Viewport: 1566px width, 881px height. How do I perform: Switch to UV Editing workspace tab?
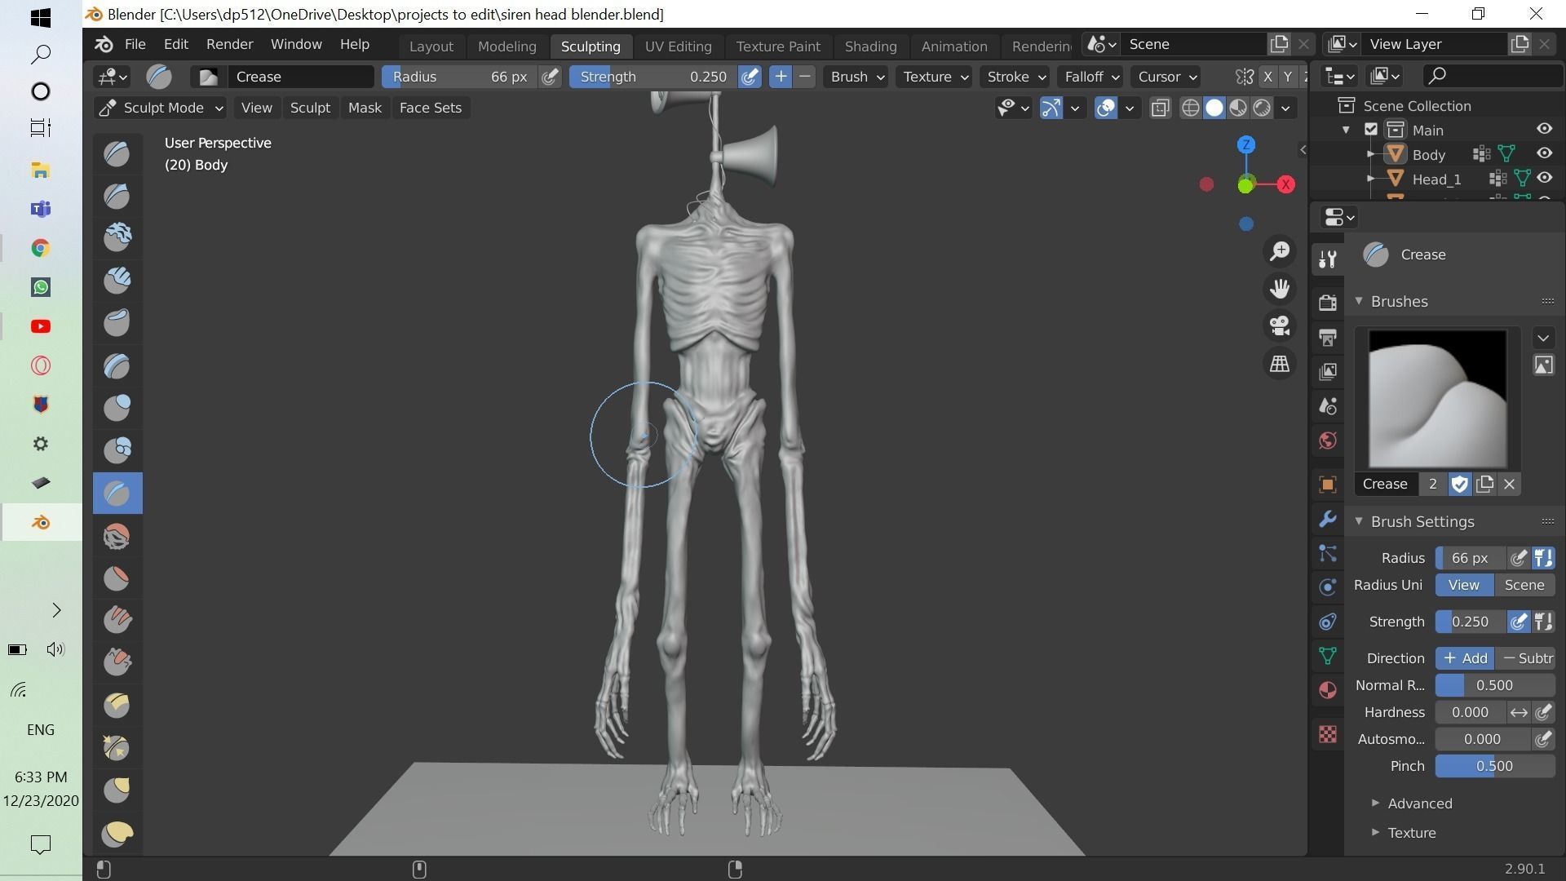pos(678,46)
